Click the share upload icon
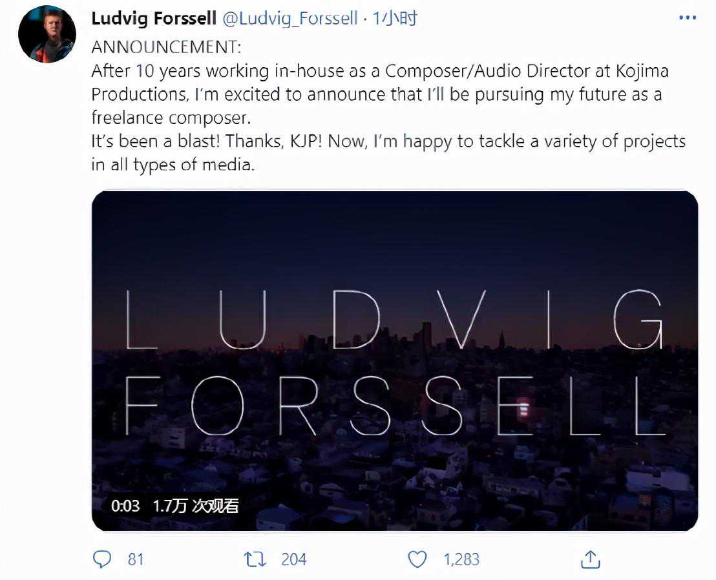 click(590, 559)
